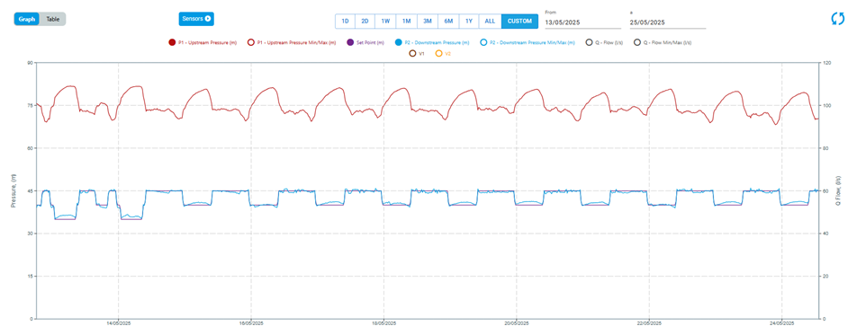This screenshot has height=335, width=857.
Task: Select the 3M time range
Action: 428,22
